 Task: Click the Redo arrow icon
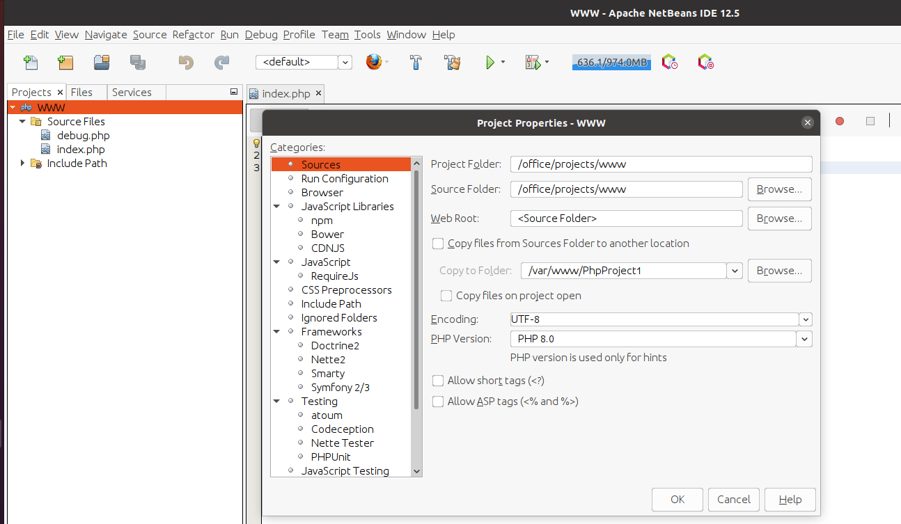tap(221, 63)
